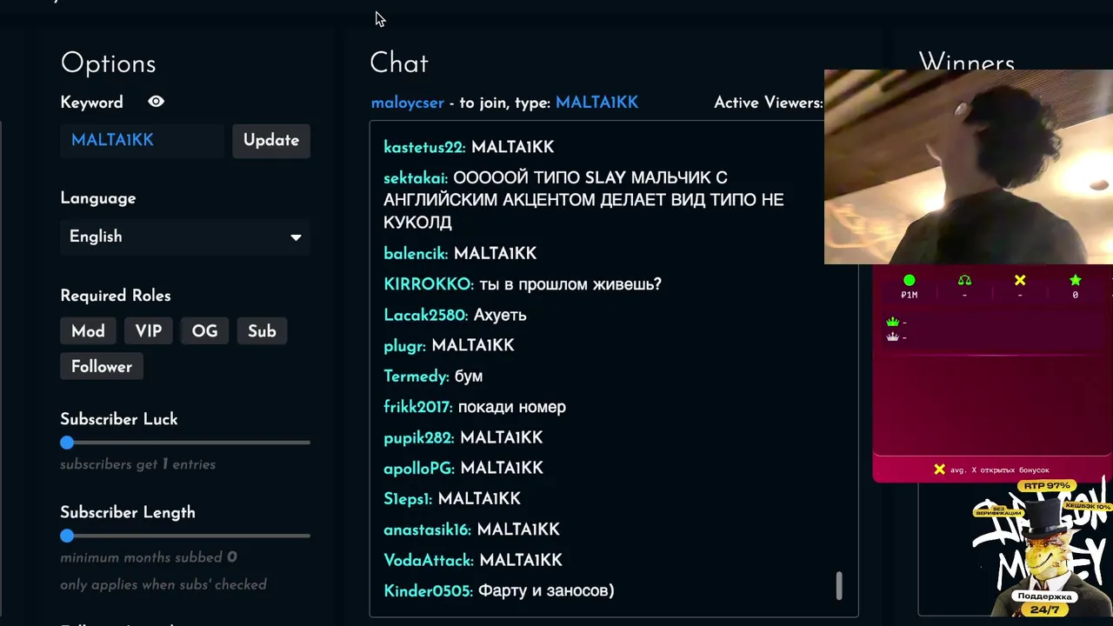This screenshot has width=1113, height=626.
Task: Toggle the OG required role
Action: coord(204,331)
